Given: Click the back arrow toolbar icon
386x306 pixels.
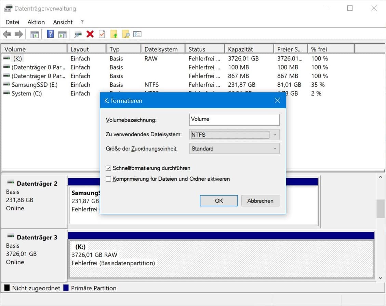Looking at the screenshot, I should click(7, 34).
